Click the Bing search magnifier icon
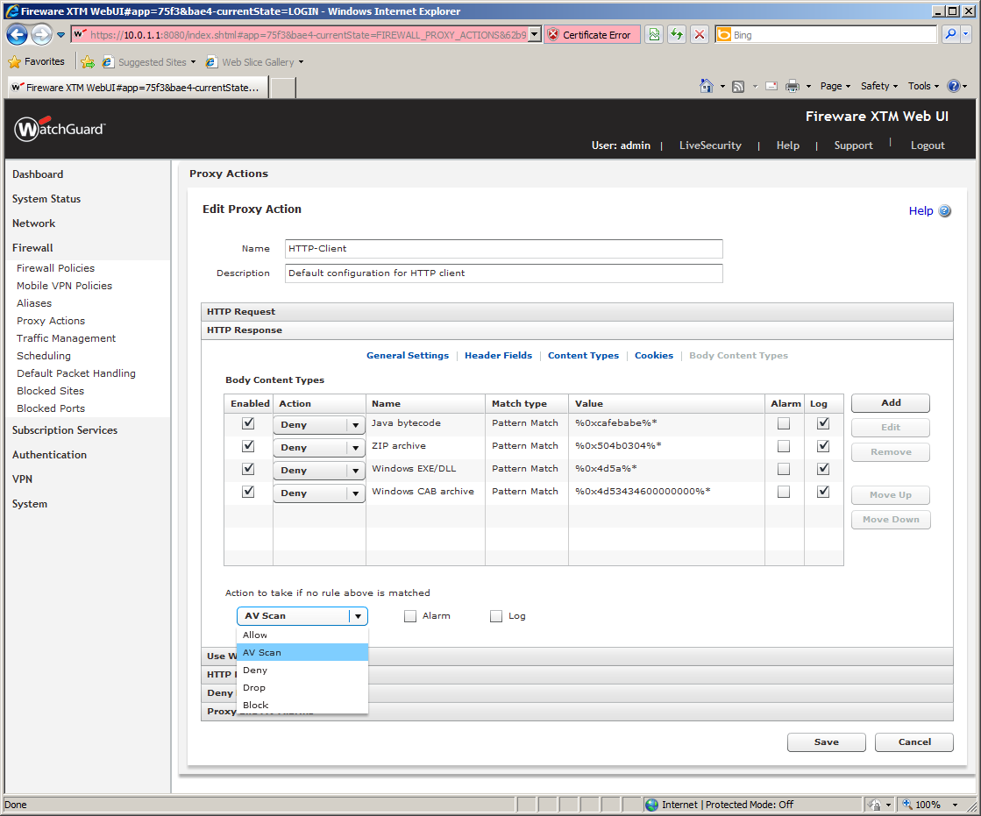The height and width of the screenshot is (816, 981). (950, 34)
